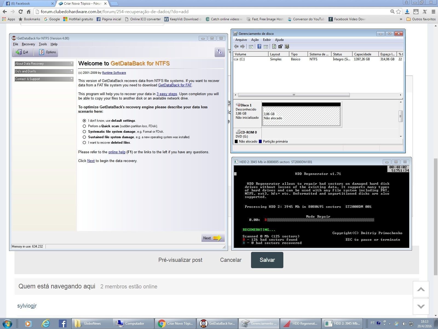
Task: Click scroll-to-top arrow button on forum page
Action: point(421,289)
